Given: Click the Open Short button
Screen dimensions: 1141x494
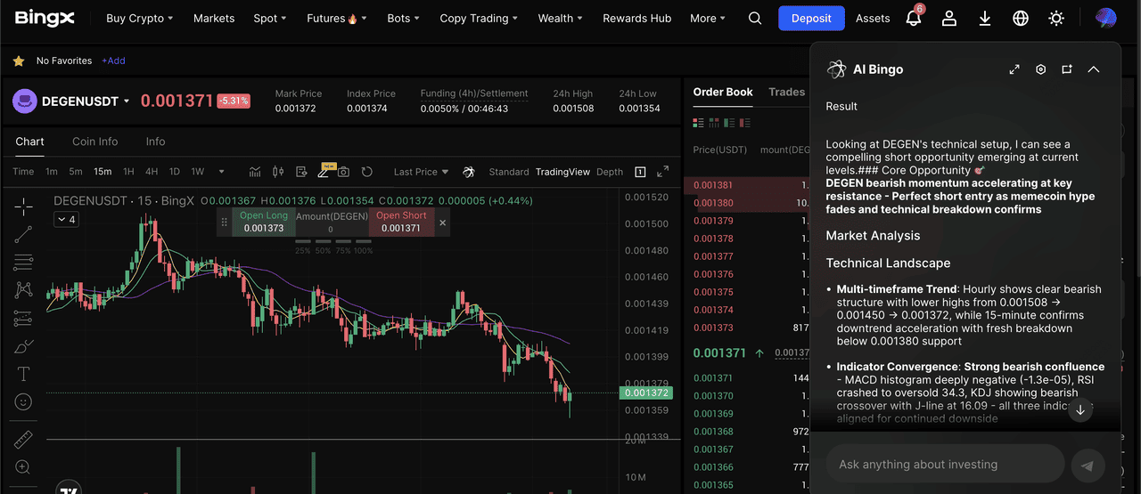Looking at the screenshot, I should tap(401, 223).
